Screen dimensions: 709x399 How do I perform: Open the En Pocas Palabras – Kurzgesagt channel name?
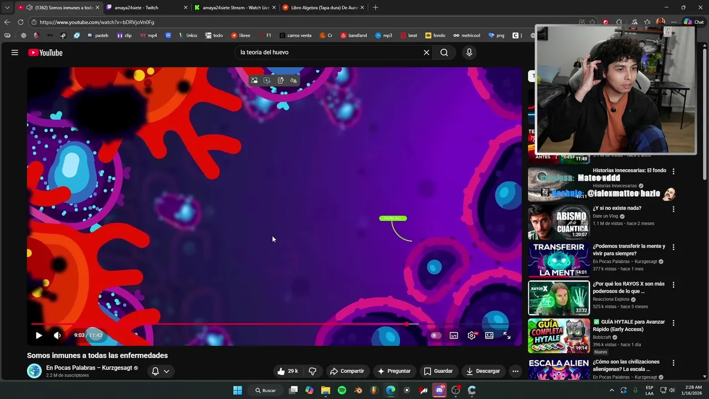(x=89, y=367)
